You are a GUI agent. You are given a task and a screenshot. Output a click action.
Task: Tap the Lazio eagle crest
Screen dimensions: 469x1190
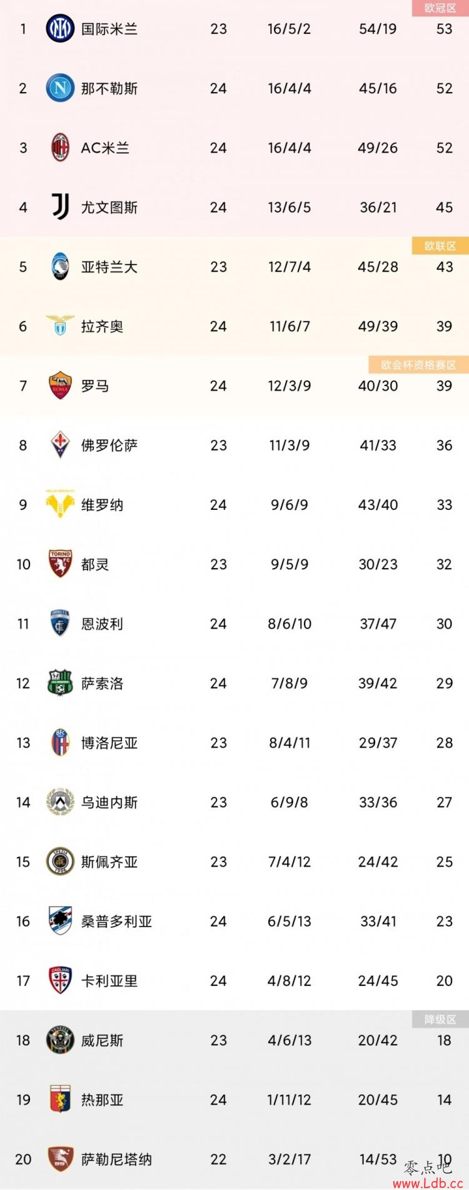coord(60,326)
